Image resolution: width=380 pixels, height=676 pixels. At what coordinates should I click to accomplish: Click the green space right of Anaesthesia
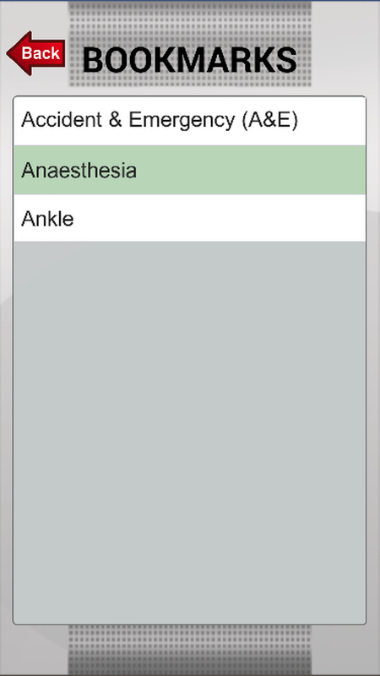coord(251,170)
